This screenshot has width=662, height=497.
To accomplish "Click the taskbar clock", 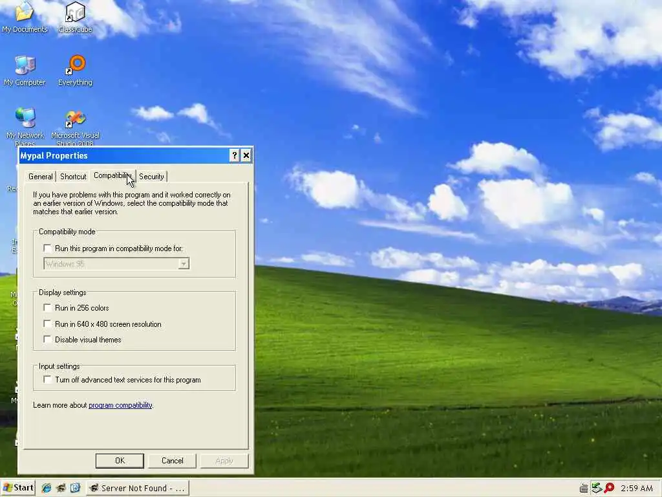I will click(637, 489).
